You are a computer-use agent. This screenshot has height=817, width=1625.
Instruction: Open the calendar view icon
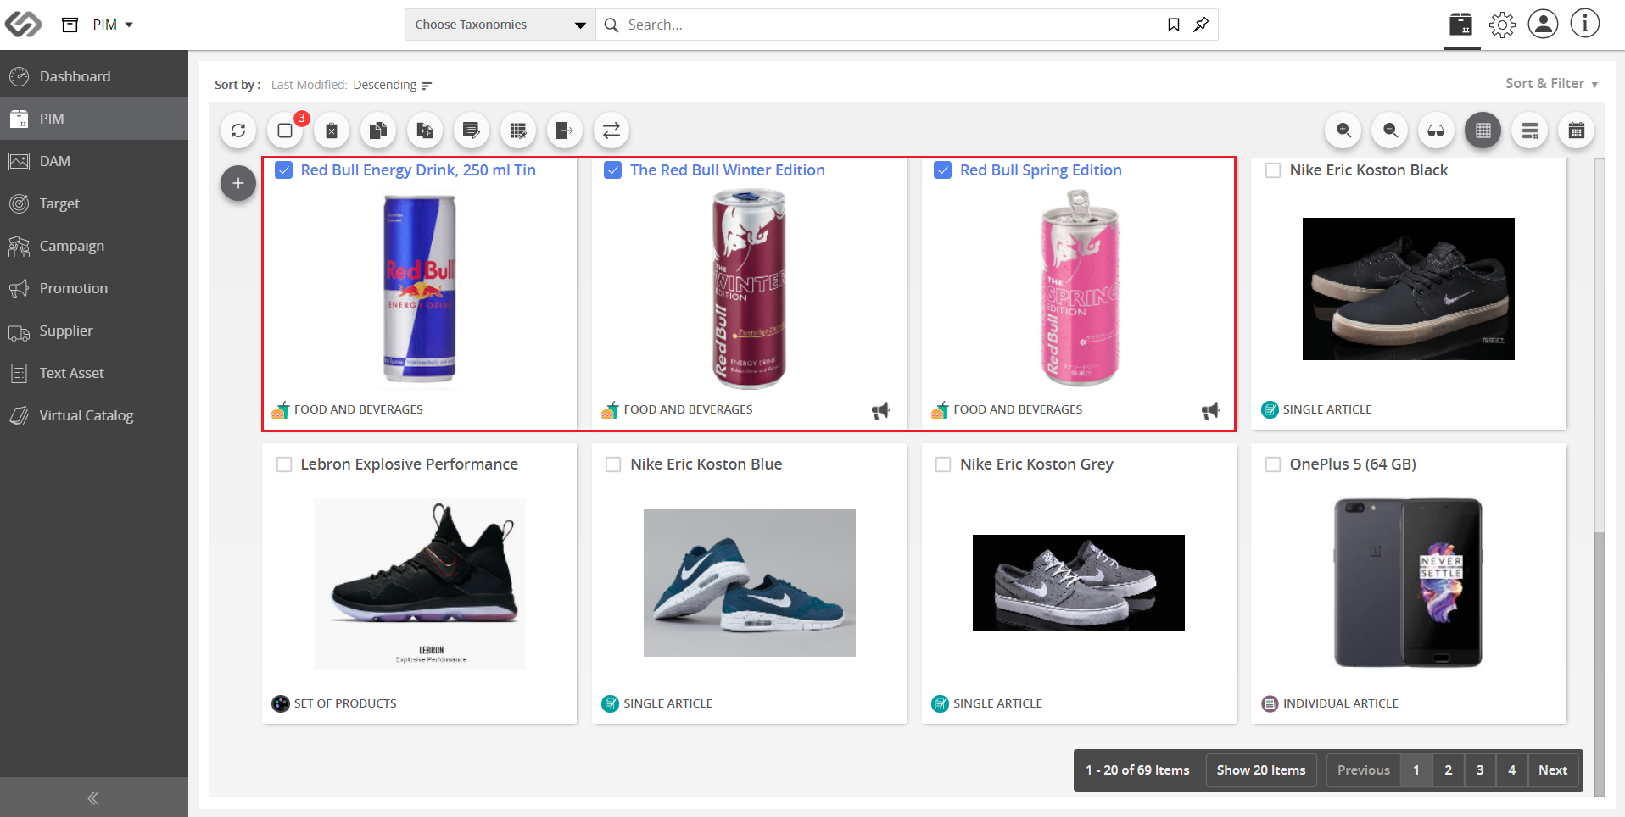(x=1577, y=131)
